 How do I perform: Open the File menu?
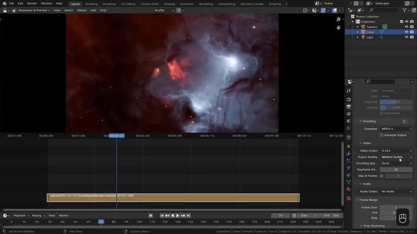pos(12,3)
